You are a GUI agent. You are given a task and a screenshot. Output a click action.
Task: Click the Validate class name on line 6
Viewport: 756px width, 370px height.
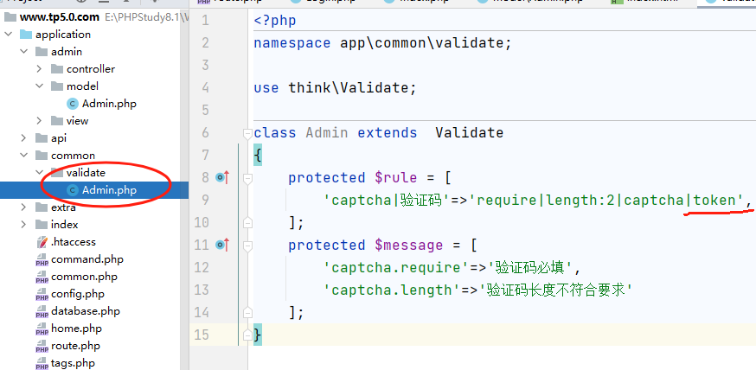(x=469, y=132)
